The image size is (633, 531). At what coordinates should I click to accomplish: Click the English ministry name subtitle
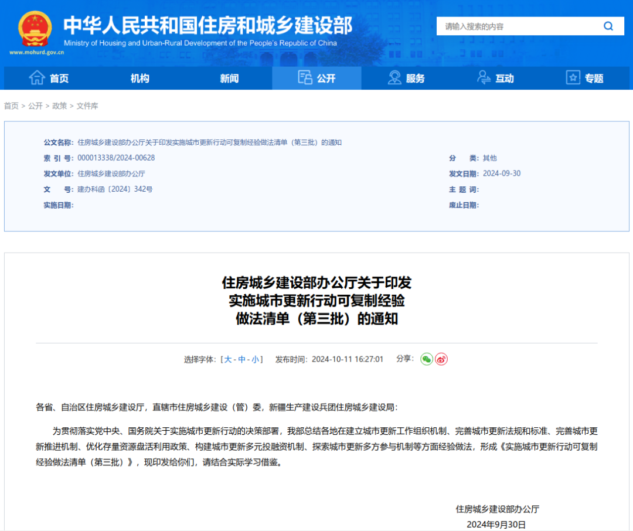coord(200,43)
